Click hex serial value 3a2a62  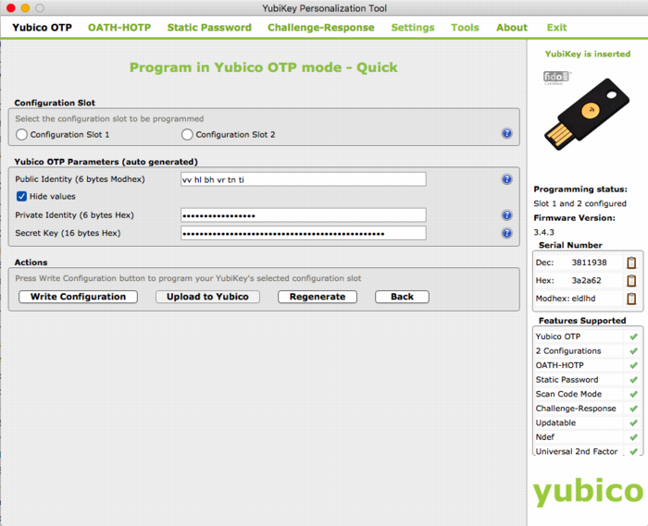[586, 280]
